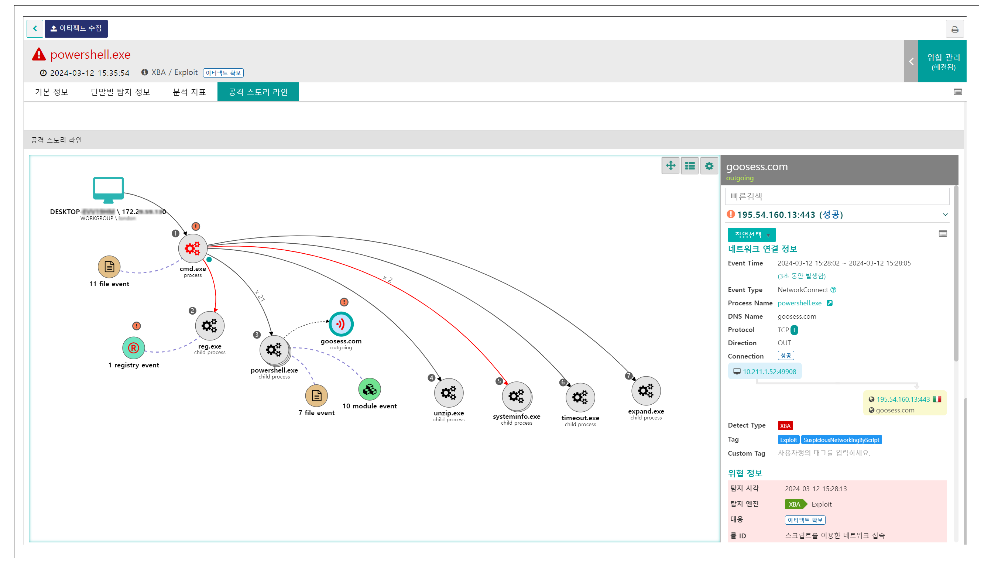Click 아티팩트 확보 badge in threat info
998x576 pixels.
pos(805,520)
